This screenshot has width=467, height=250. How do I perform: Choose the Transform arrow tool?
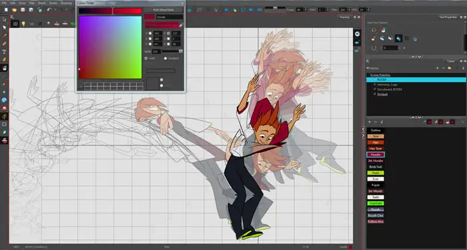point(4,19)
